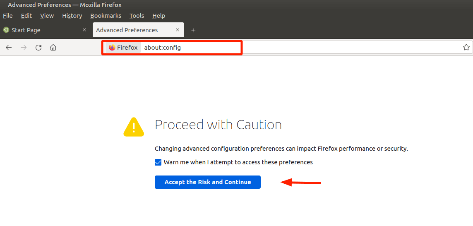473x226 pixels.
Task: Open the Edit menu
Action: [26, 16]
